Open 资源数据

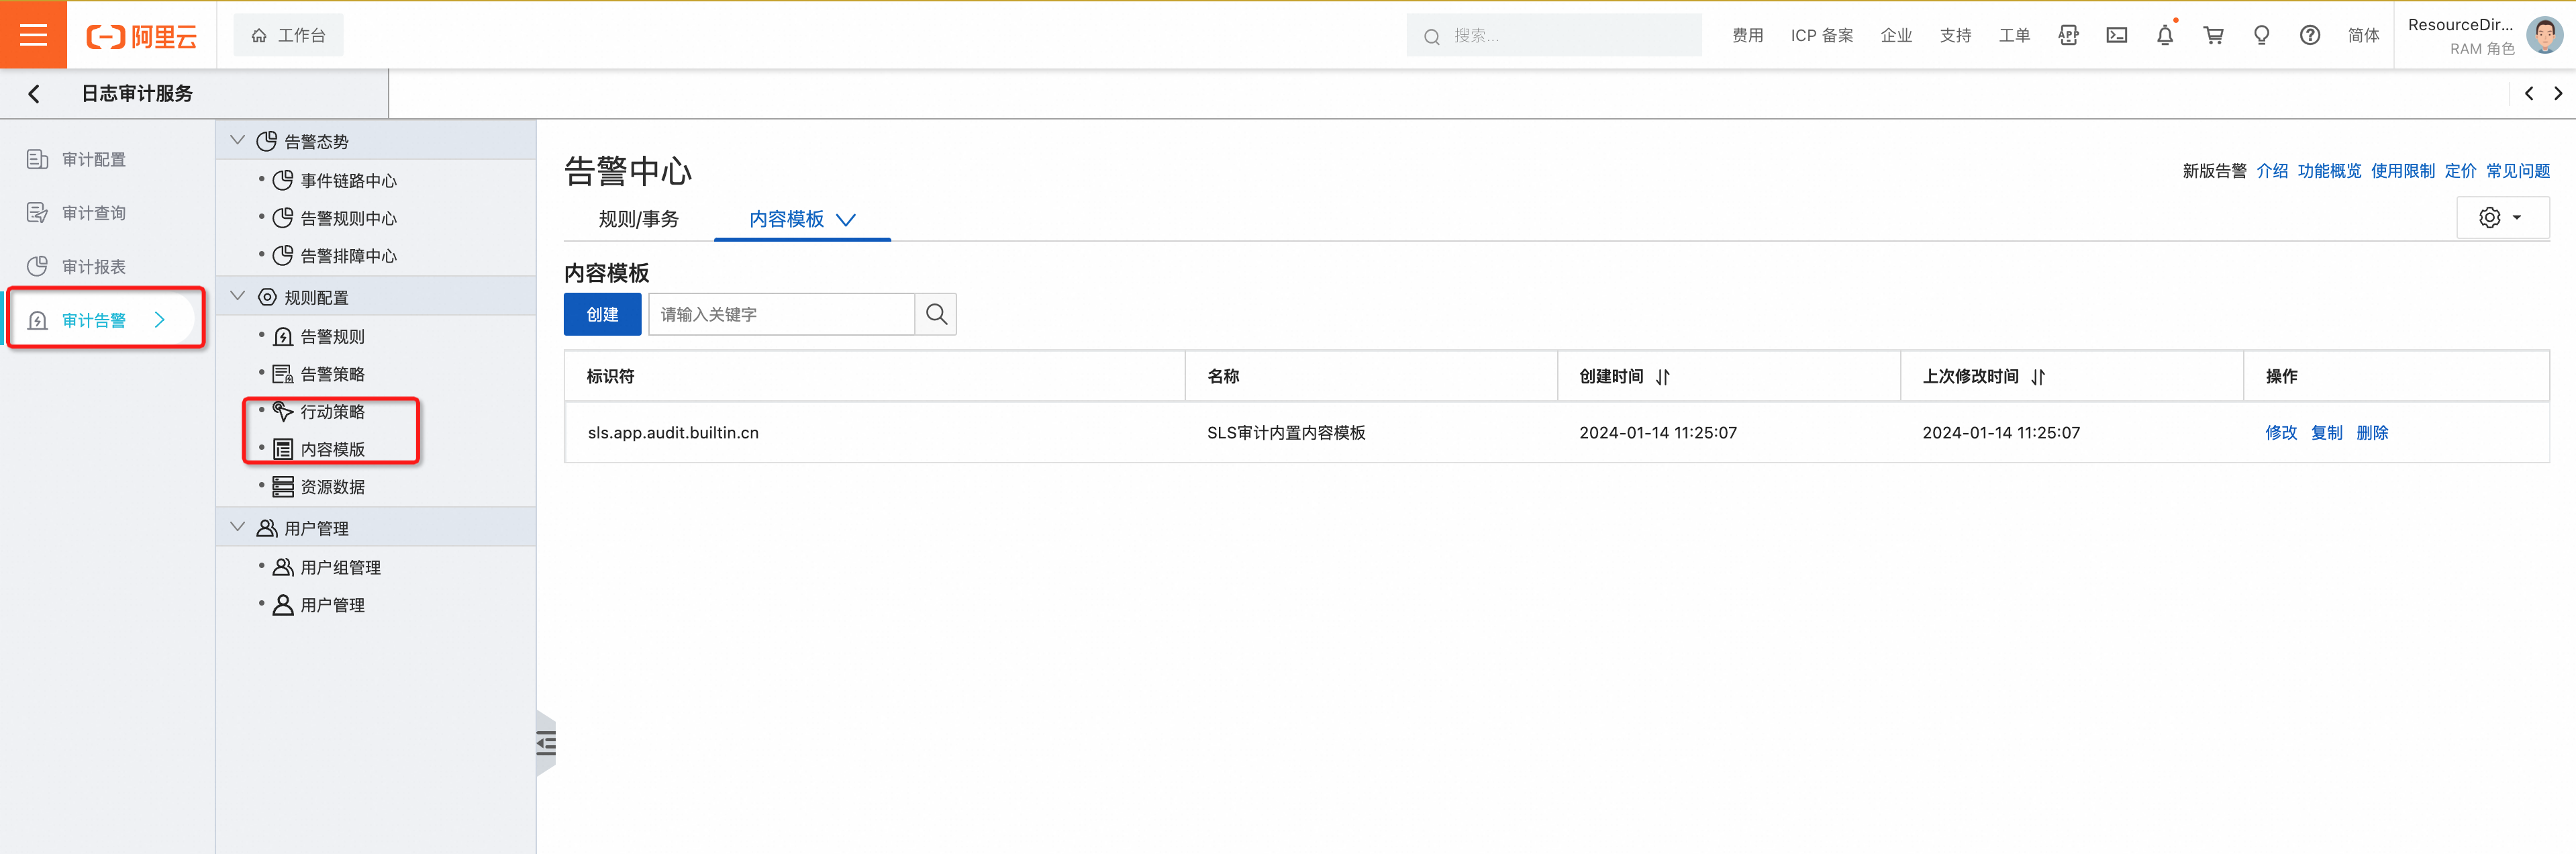point(332,487)
